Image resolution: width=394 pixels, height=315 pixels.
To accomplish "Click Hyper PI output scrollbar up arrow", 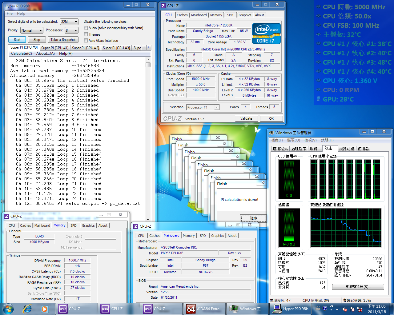I will coord(148,60).
